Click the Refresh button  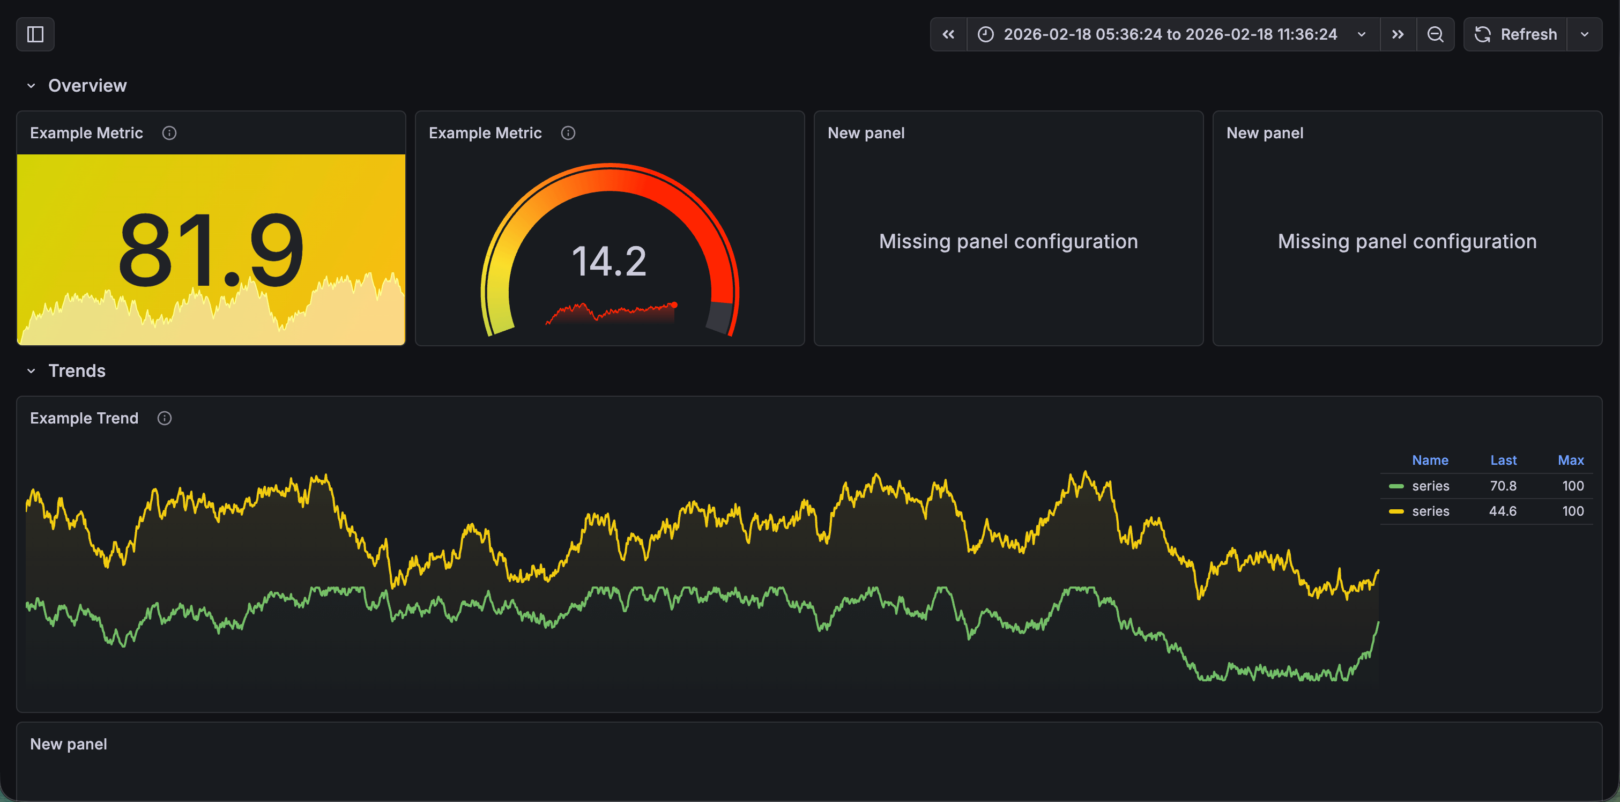tap(1515, 34)
